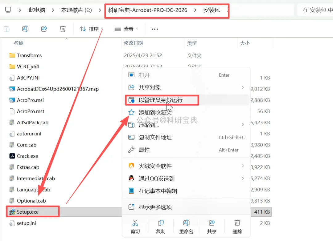The height and width of the screenshot is (241, 333).
Task: Click the search box 在 安装包 中
Action: (x=315, y=10)
